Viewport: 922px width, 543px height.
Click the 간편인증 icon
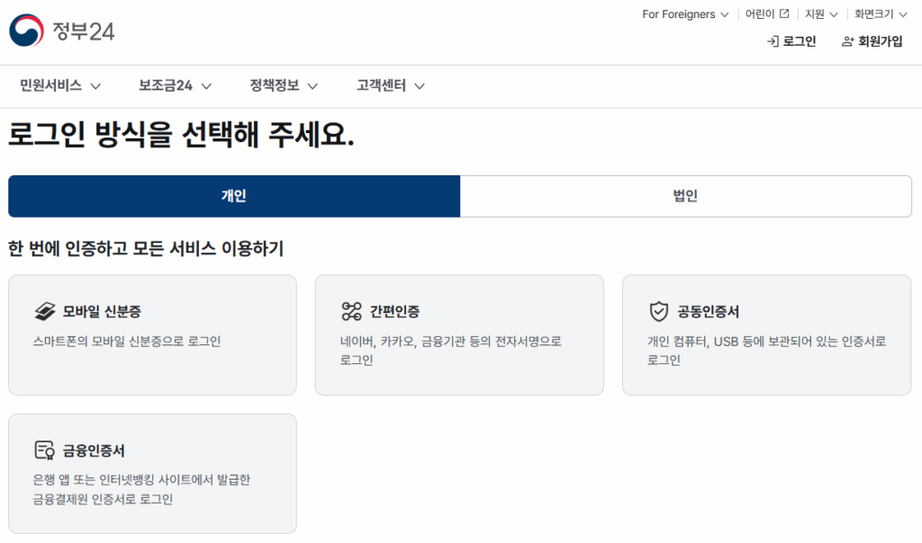pos(351,312)
